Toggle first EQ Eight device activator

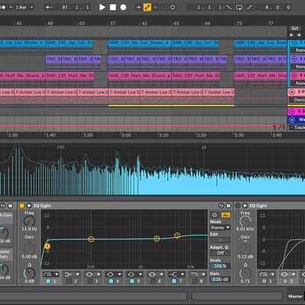tap(22, 205)
